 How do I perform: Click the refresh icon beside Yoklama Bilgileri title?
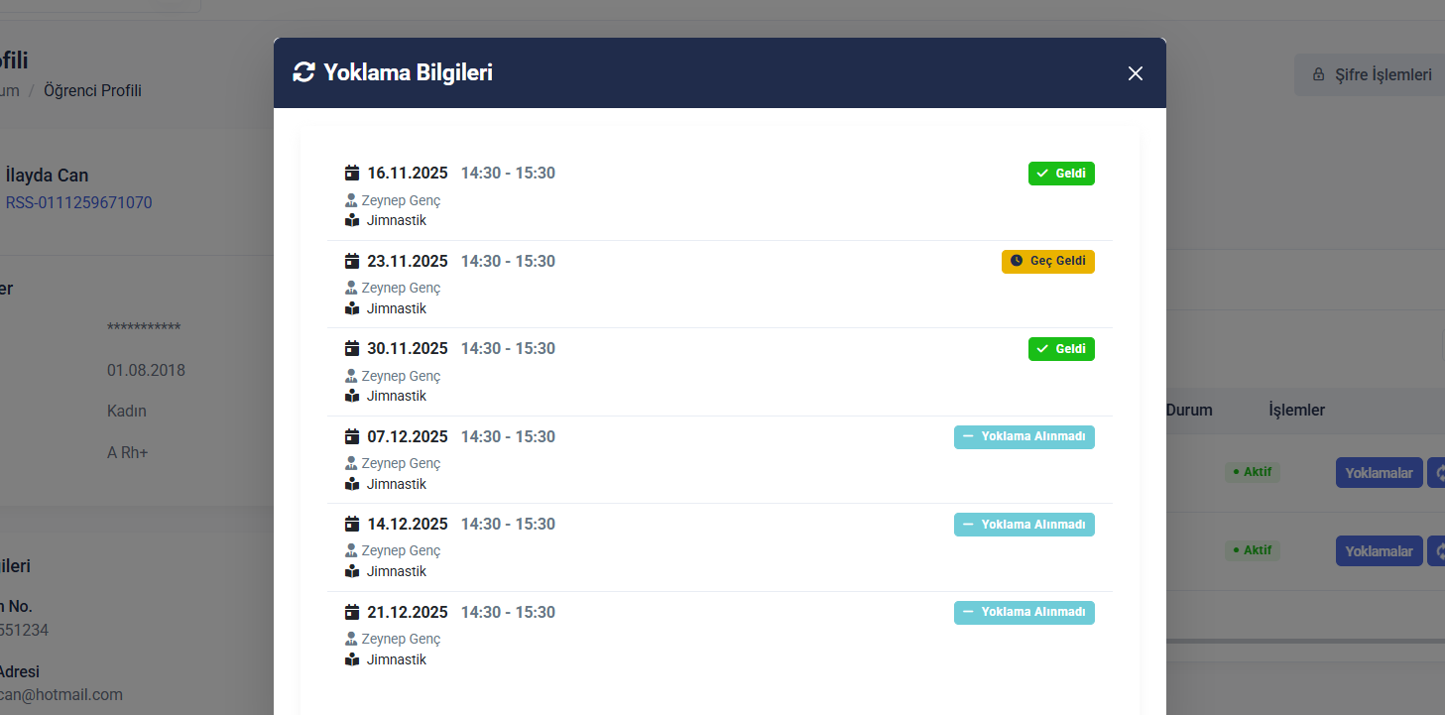point(303,72)
